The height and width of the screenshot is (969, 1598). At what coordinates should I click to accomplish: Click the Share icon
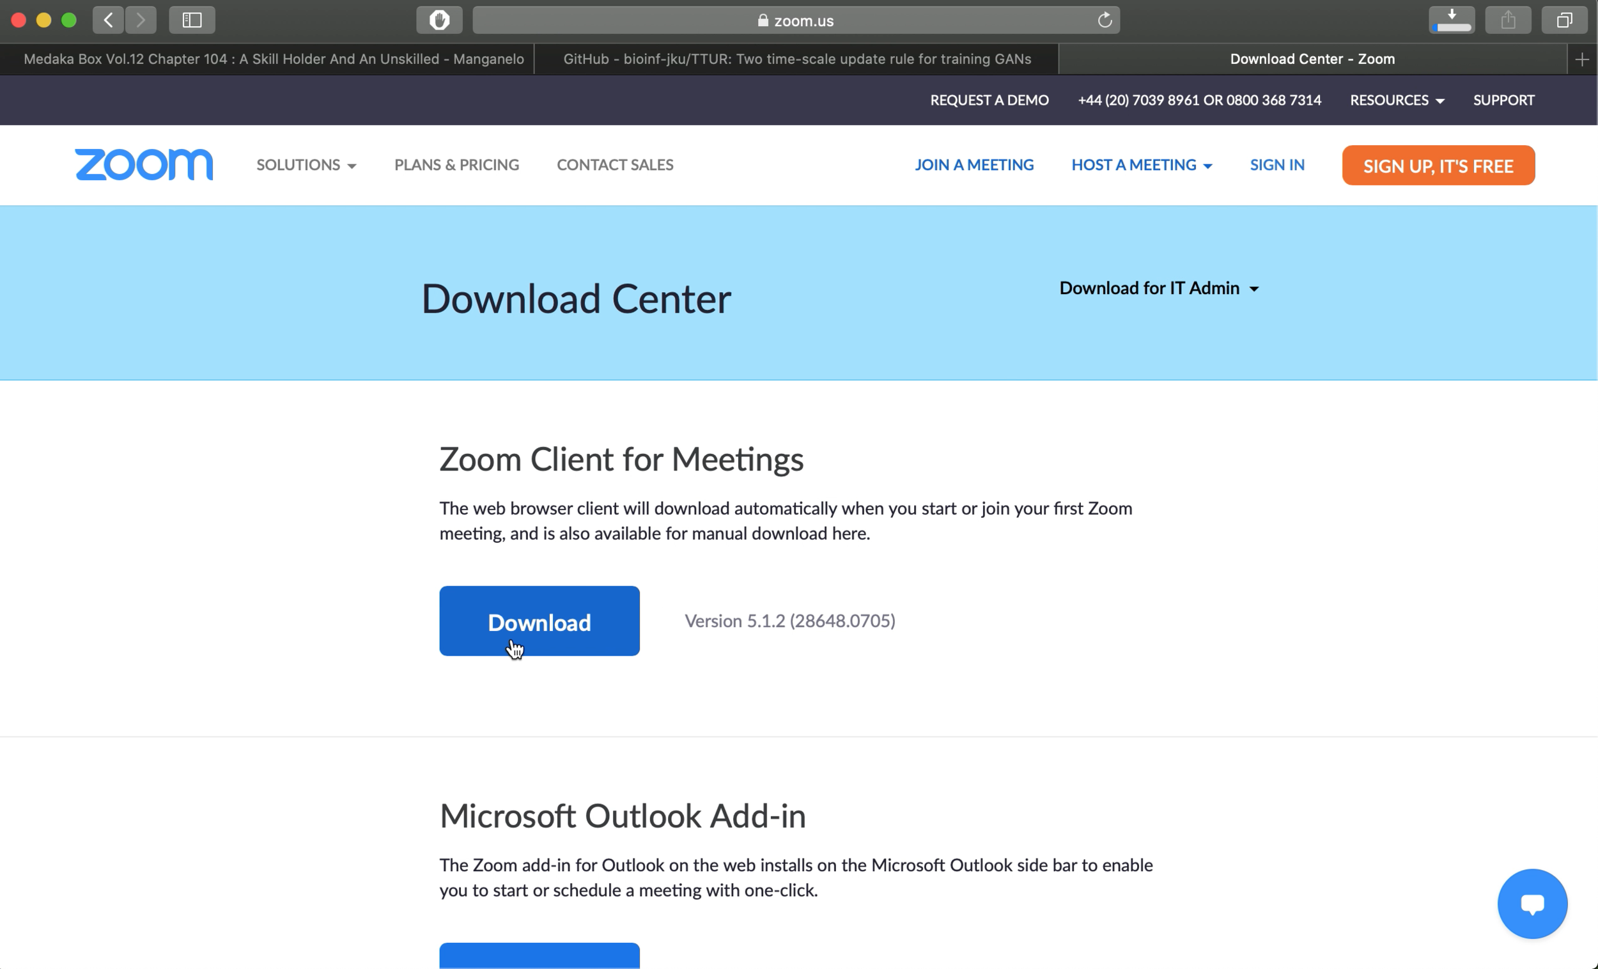tap(1507, 20)
